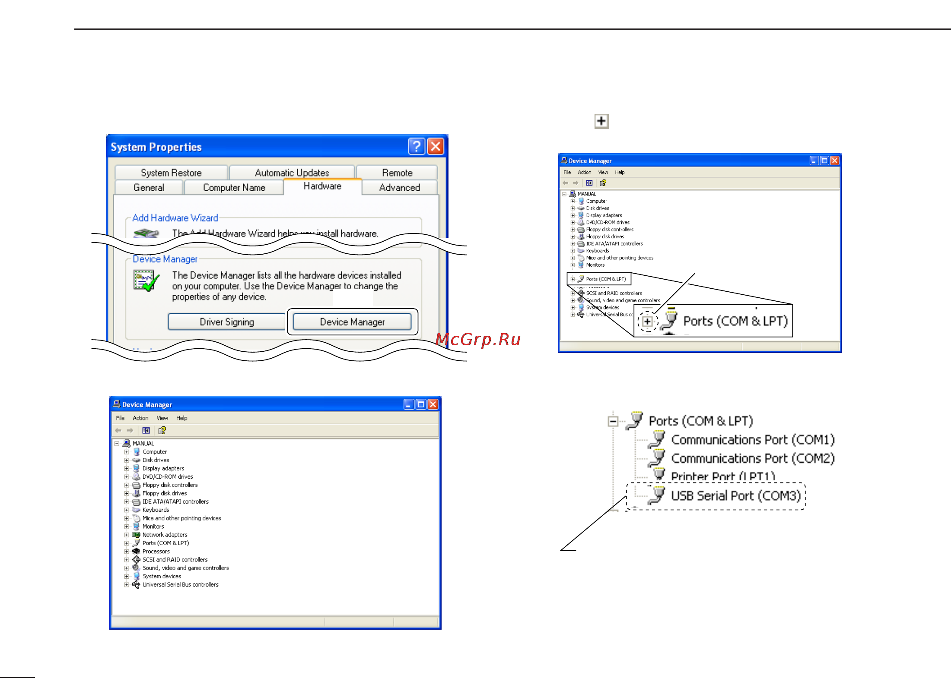Image resolution: width=951 pixels, height=678 pixels.
Task: Expand Disk drives node in lower-left Device Manager
Action: click(x=127, y=460)
